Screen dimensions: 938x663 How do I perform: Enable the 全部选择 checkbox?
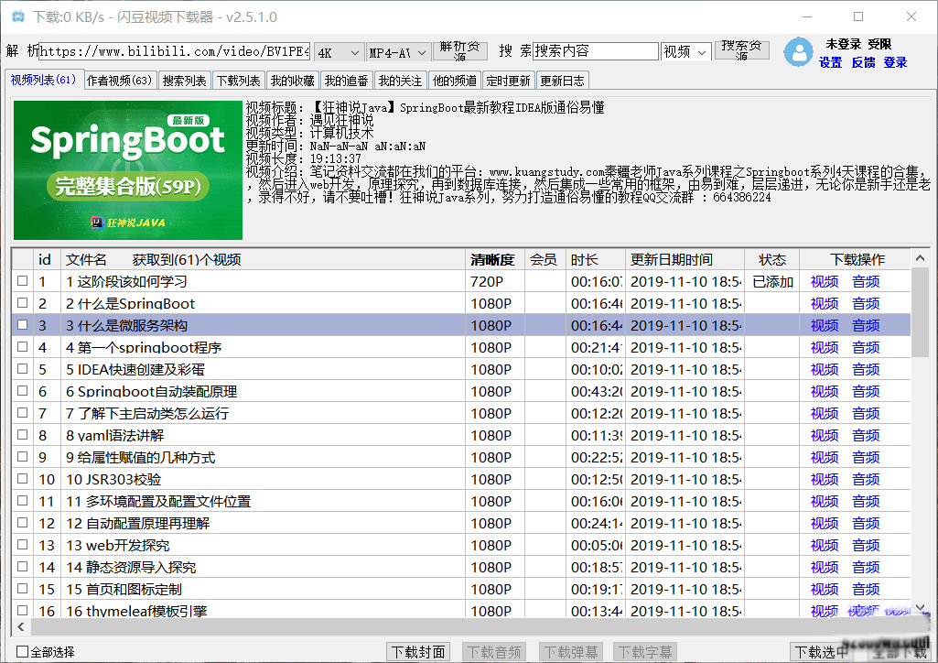coord(23,652)
